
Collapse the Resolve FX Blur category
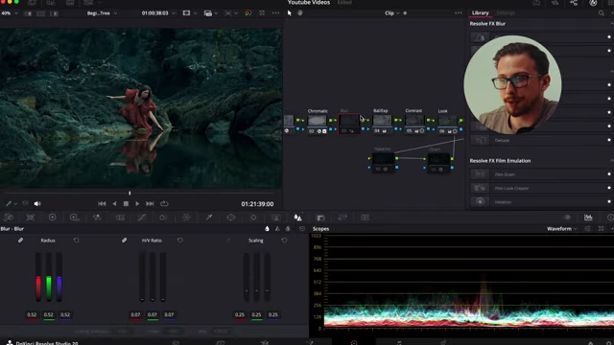[611, 24]
